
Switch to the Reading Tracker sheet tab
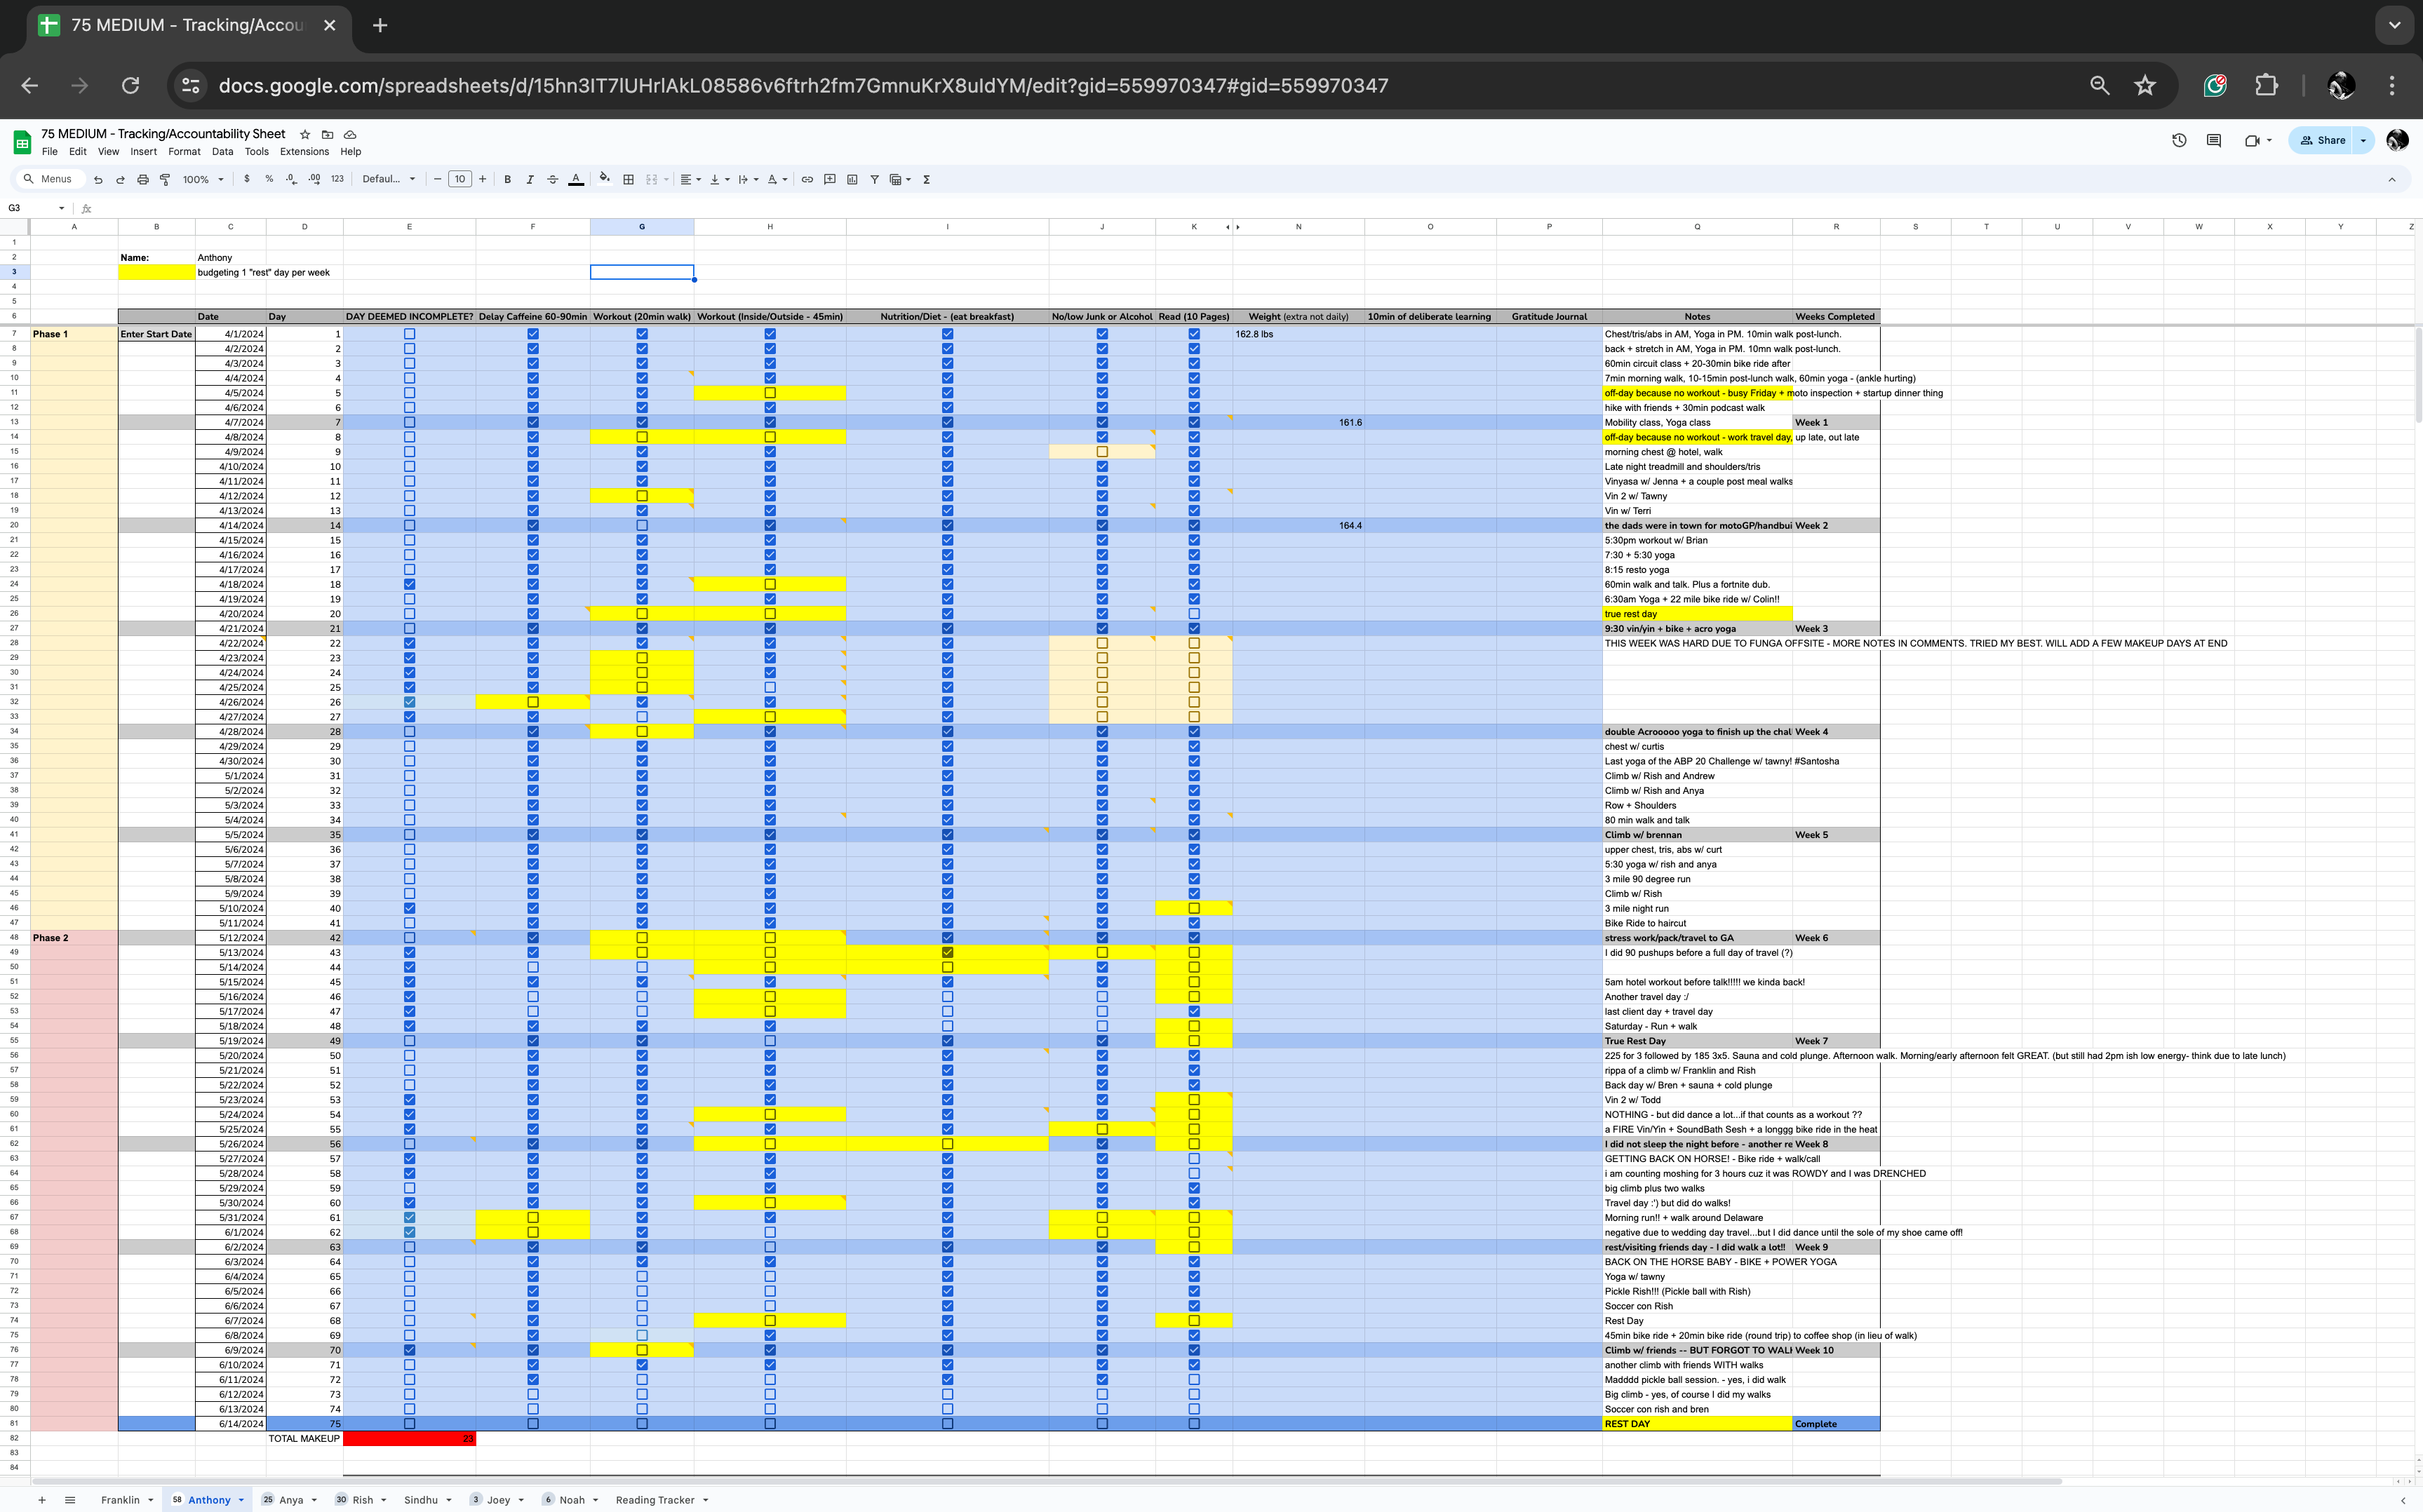655,1500
